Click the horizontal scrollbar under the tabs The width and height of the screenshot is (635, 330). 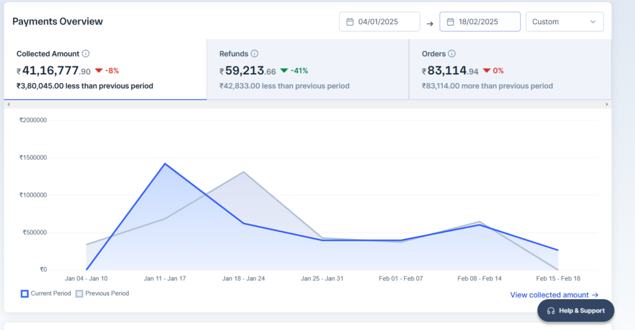tap(308, 104)
